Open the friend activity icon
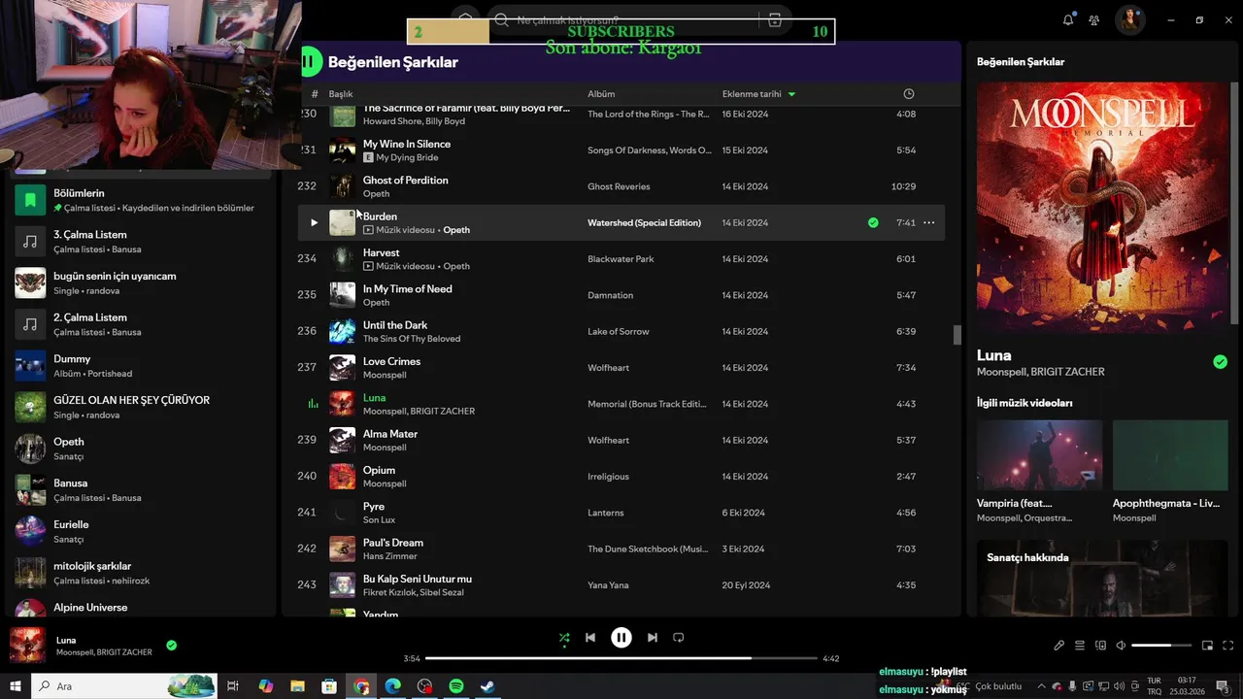Image resolution: width=1243 pixels, height=699 pixels. pos(1094,19)
